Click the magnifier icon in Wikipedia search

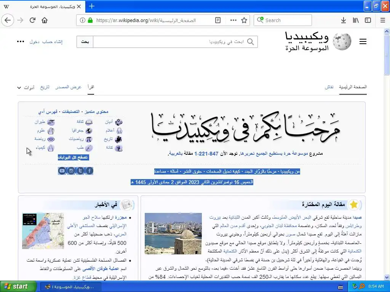point(251,42)
